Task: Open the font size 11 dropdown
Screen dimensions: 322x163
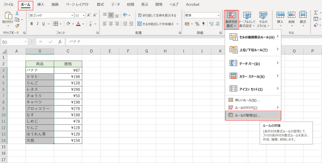Action: (84, 15)
